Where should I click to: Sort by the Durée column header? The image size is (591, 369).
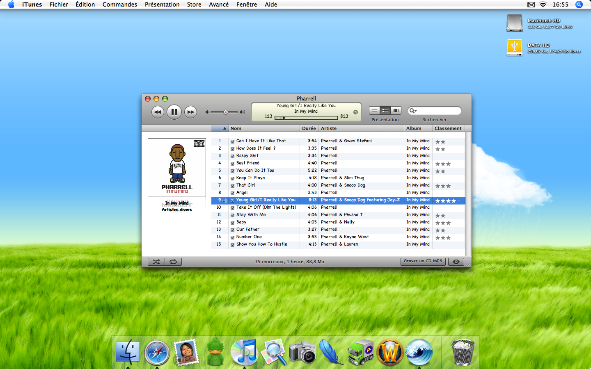pyautogui.click(x=309, y=128)
